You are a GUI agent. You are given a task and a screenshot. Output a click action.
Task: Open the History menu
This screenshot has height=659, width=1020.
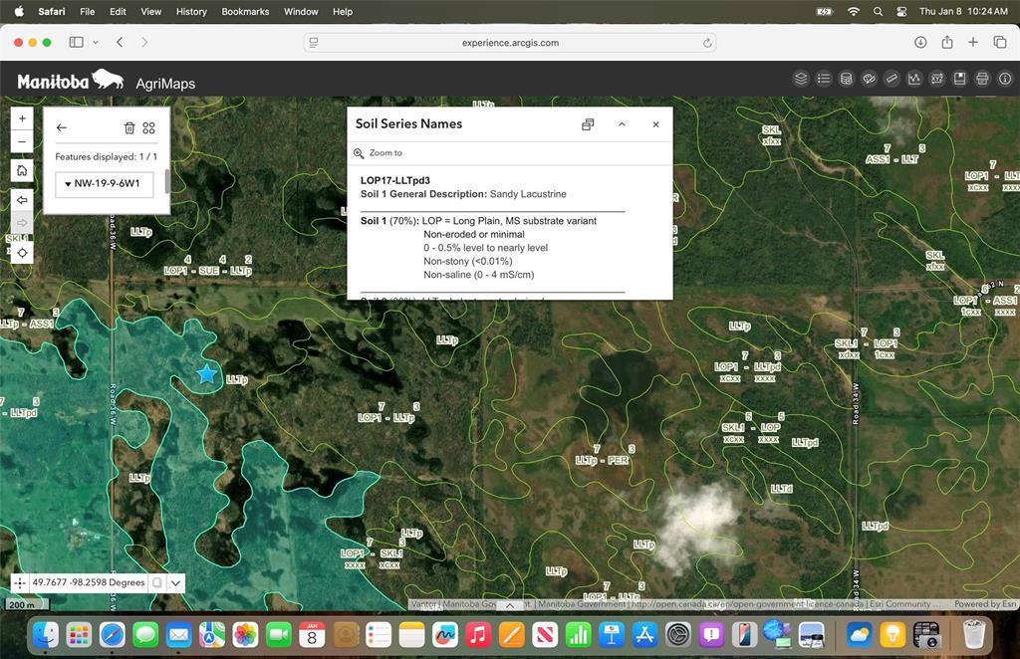(191, 12)
